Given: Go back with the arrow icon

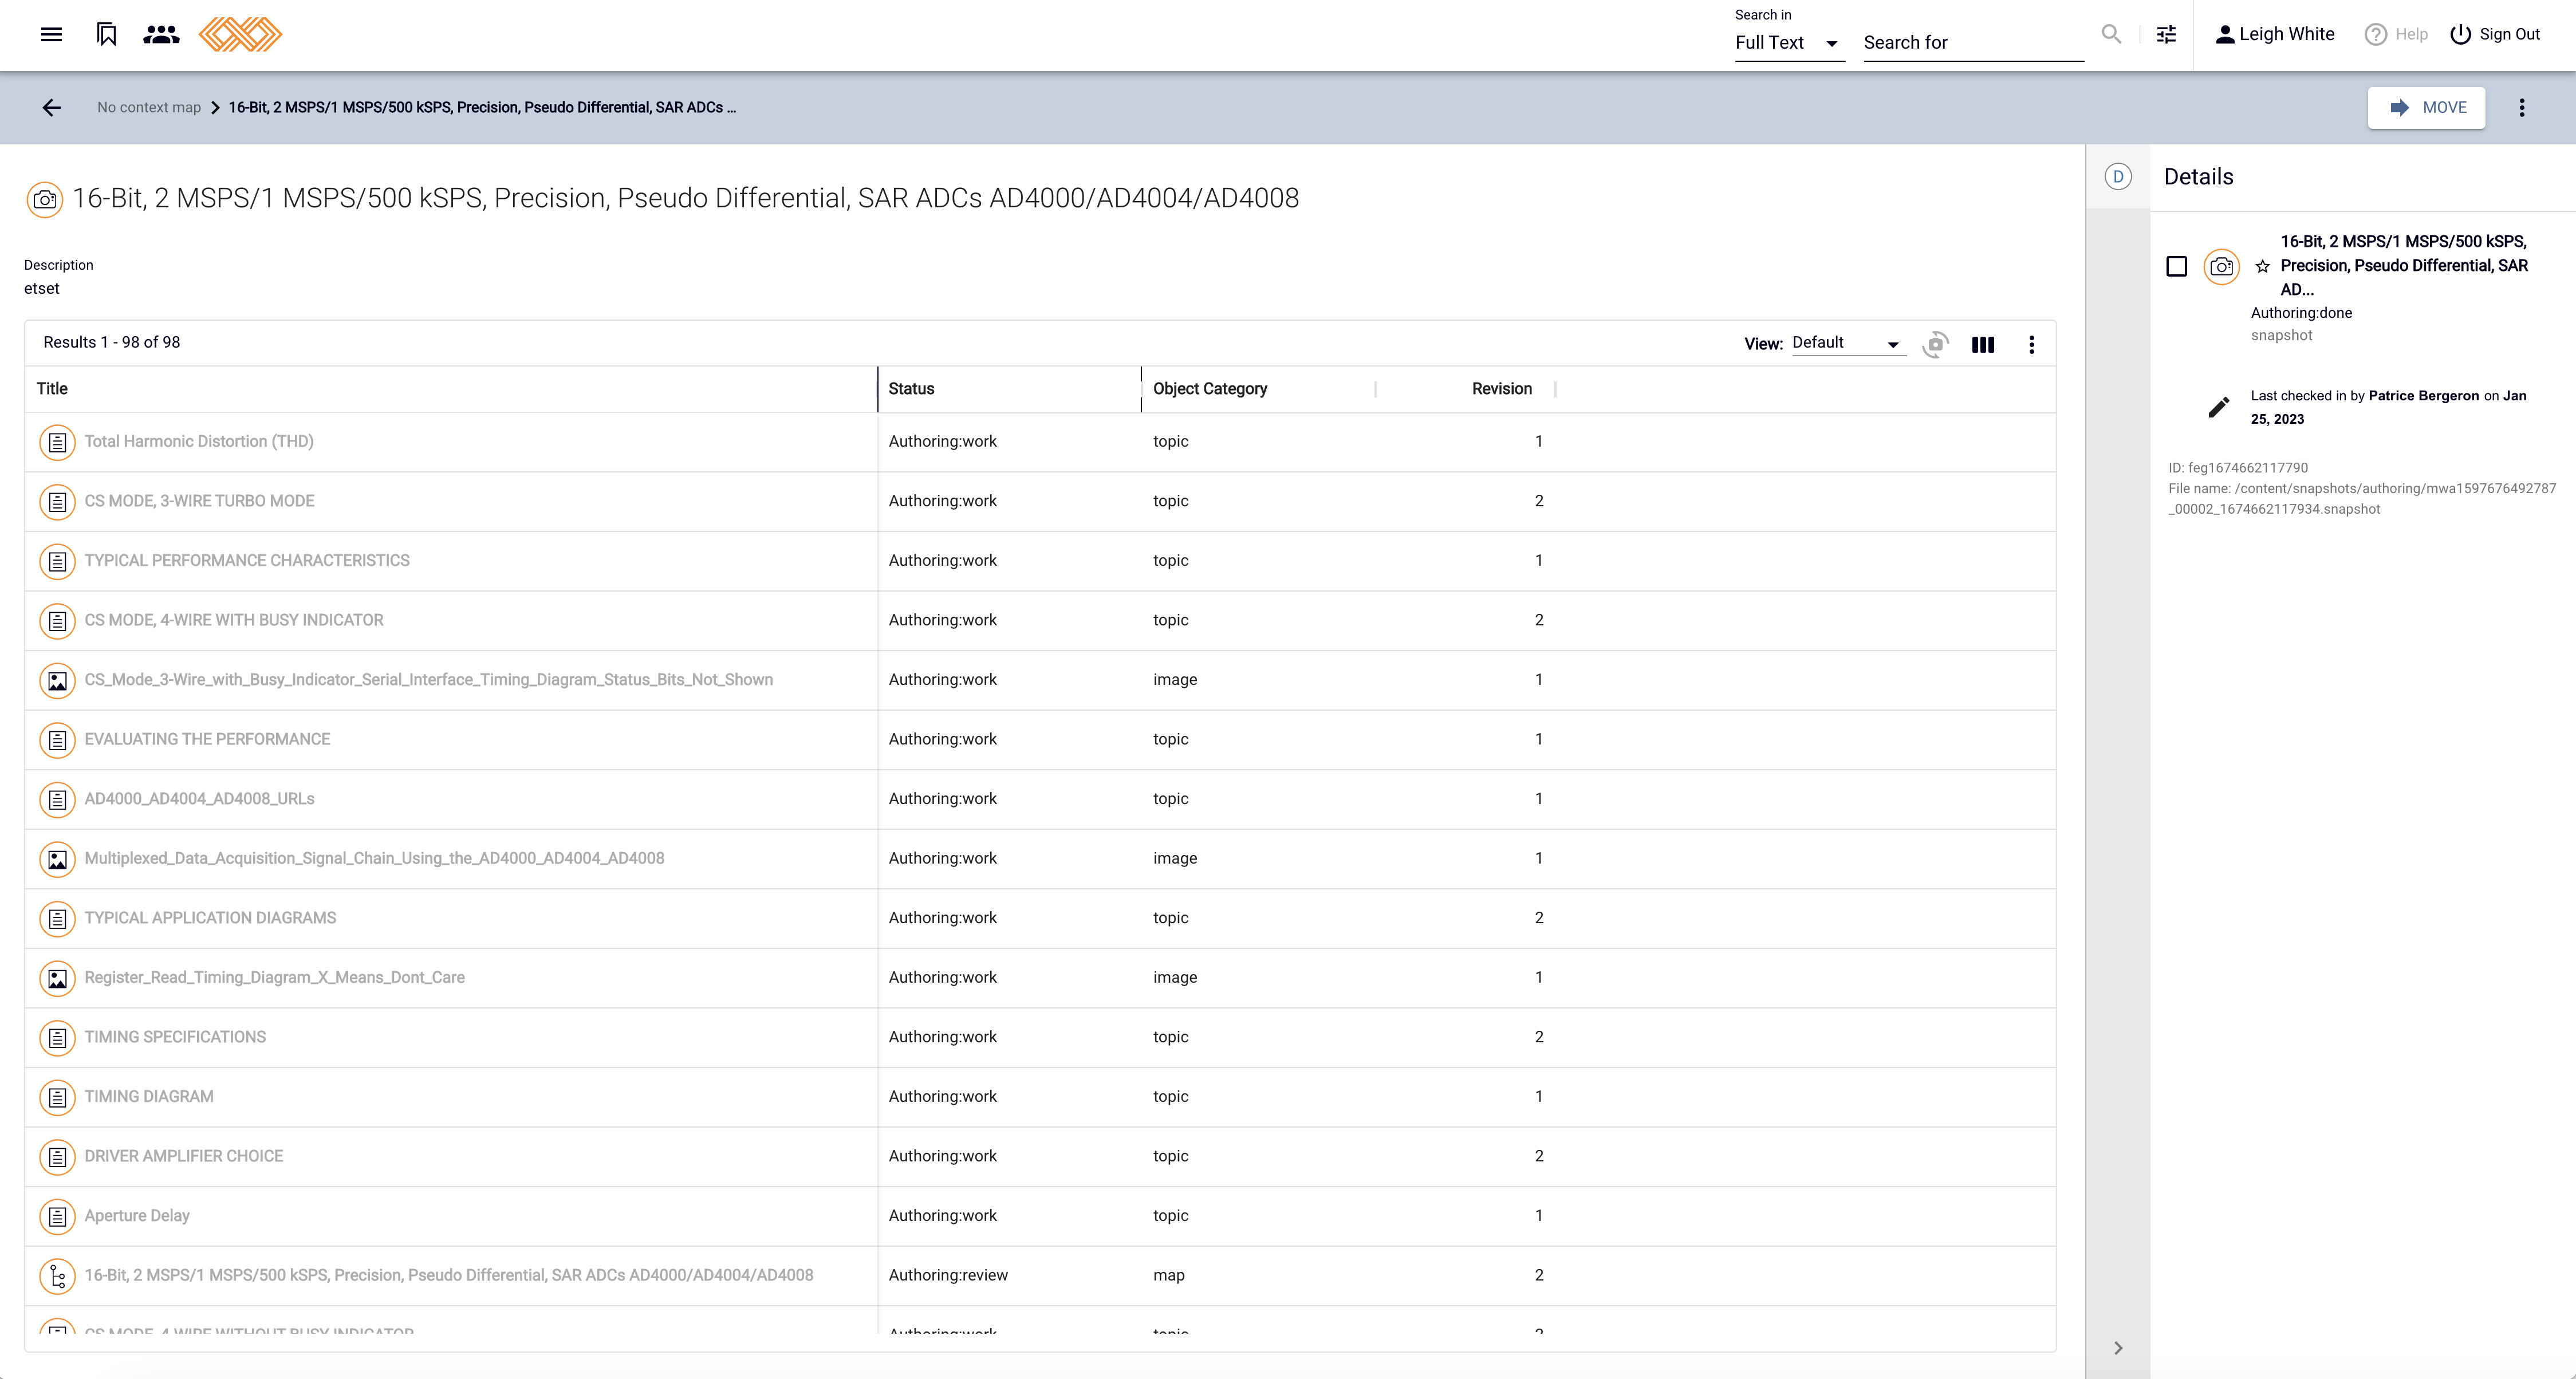Looking at the screenshot, I should 52,107.
